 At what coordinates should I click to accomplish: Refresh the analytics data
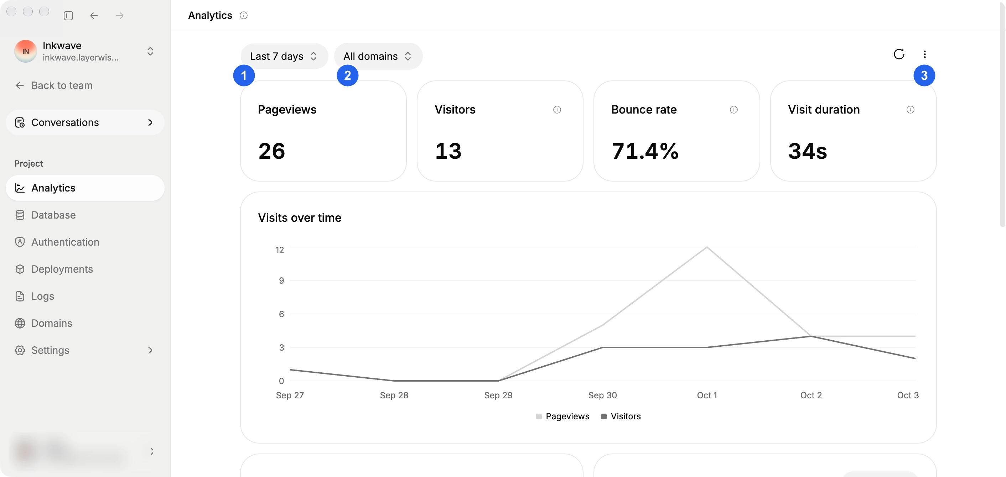[x=899, y=54]
